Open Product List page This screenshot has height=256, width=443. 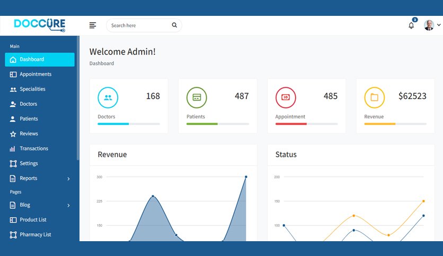pos(40,220)
